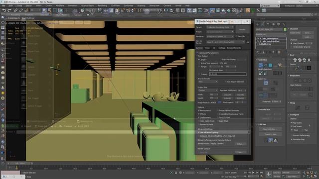Open the Modifier List dropdown
The width and height of the screenshot is (319, 179).
(x=271, y=34)
